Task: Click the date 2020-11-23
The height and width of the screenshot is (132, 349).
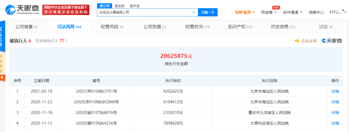Action: coord(41,102)
